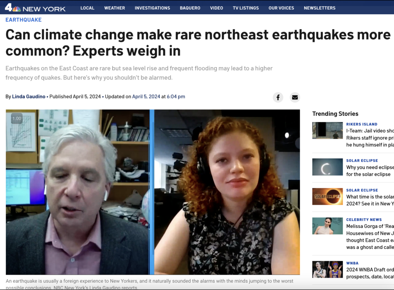This screenshot has height=290, width=394.
Task: Open the crescent solar eclipse thumbnail
Action: [x=327, y=167]
